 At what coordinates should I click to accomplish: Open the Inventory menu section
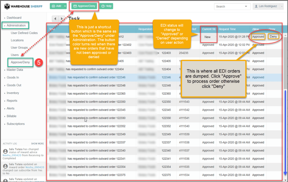13,93
